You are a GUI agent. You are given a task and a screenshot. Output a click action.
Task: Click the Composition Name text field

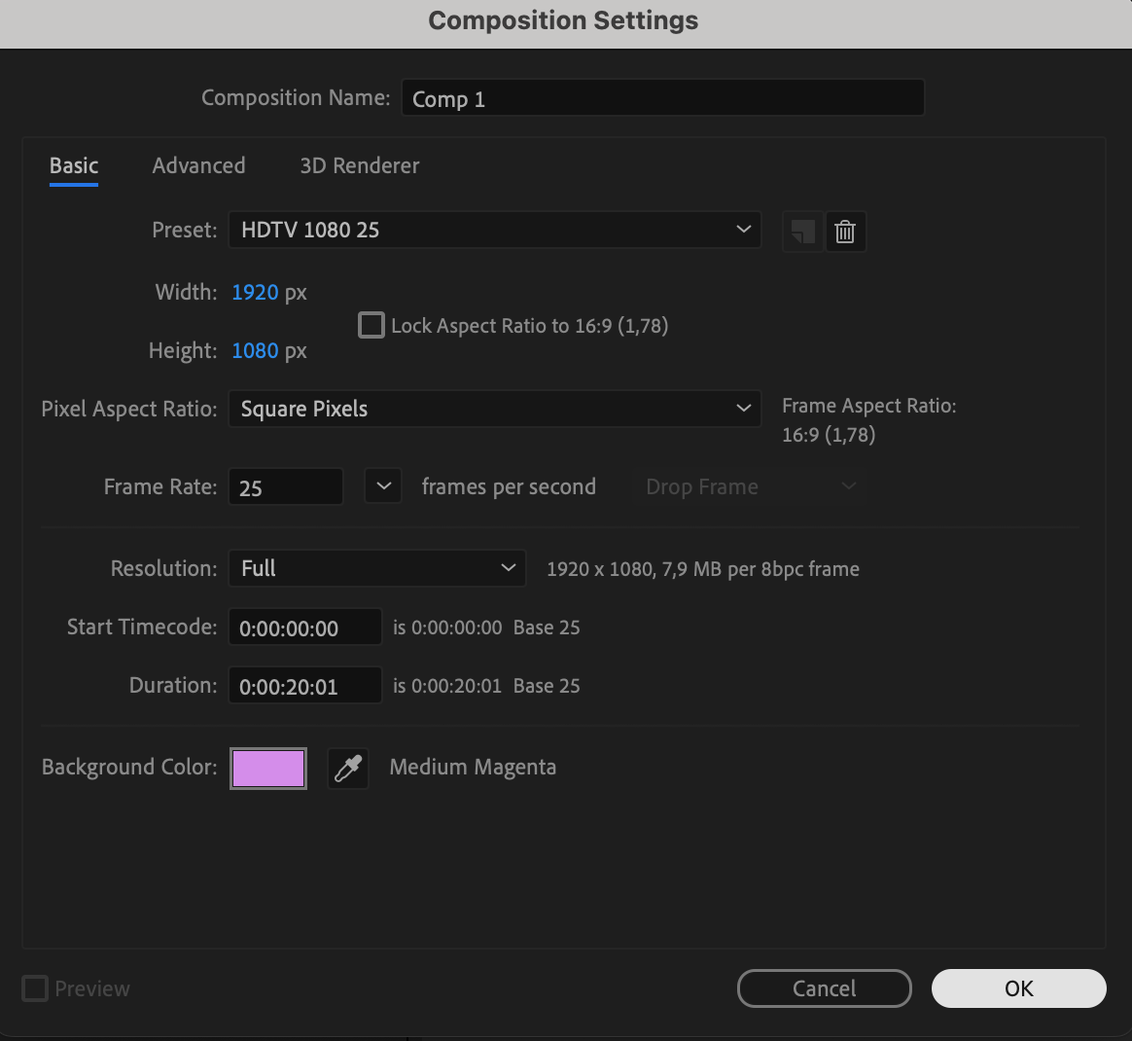click(x=662, y=98)
